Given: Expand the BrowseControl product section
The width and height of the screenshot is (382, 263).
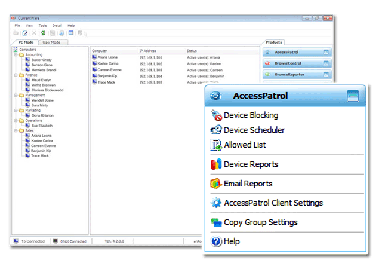Looking at the screenshot, I should tap(326, 63).
